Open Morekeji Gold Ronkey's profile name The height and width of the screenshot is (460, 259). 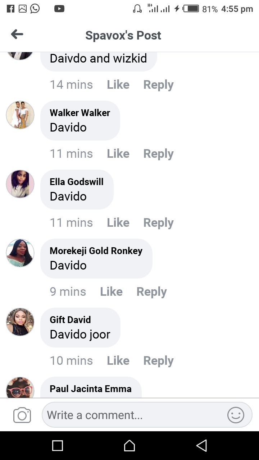pos(96,251)
